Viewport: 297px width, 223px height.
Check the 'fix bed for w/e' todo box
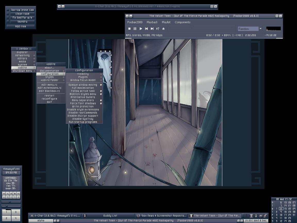click(x=8, y=18)
